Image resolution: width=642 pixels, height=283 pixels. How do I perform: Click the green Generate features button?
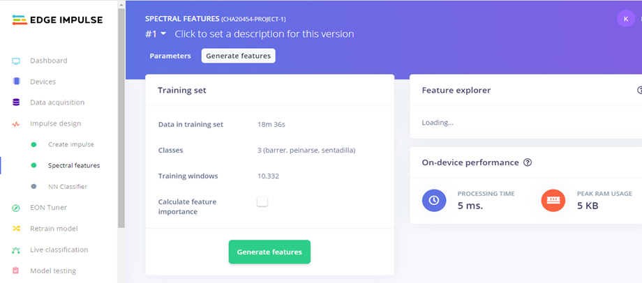click(x=269, y=252)
